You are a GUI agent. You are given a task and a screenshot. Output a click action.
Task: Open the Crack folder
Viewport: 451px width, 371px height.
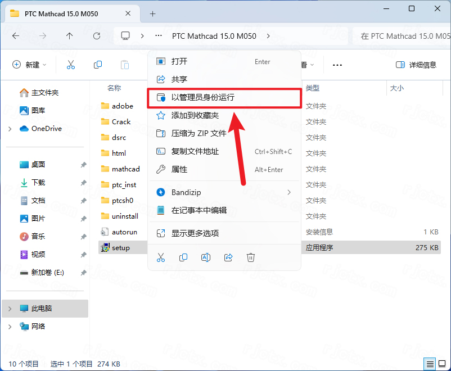point(120,121)
